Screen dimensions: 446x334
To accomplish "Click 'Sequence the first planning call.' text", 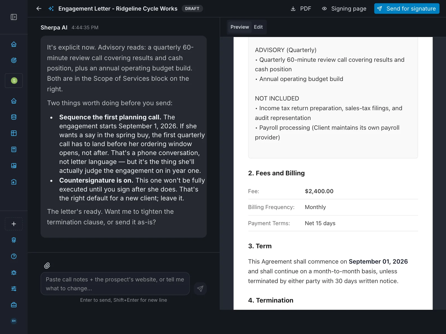I will (110, 117).
